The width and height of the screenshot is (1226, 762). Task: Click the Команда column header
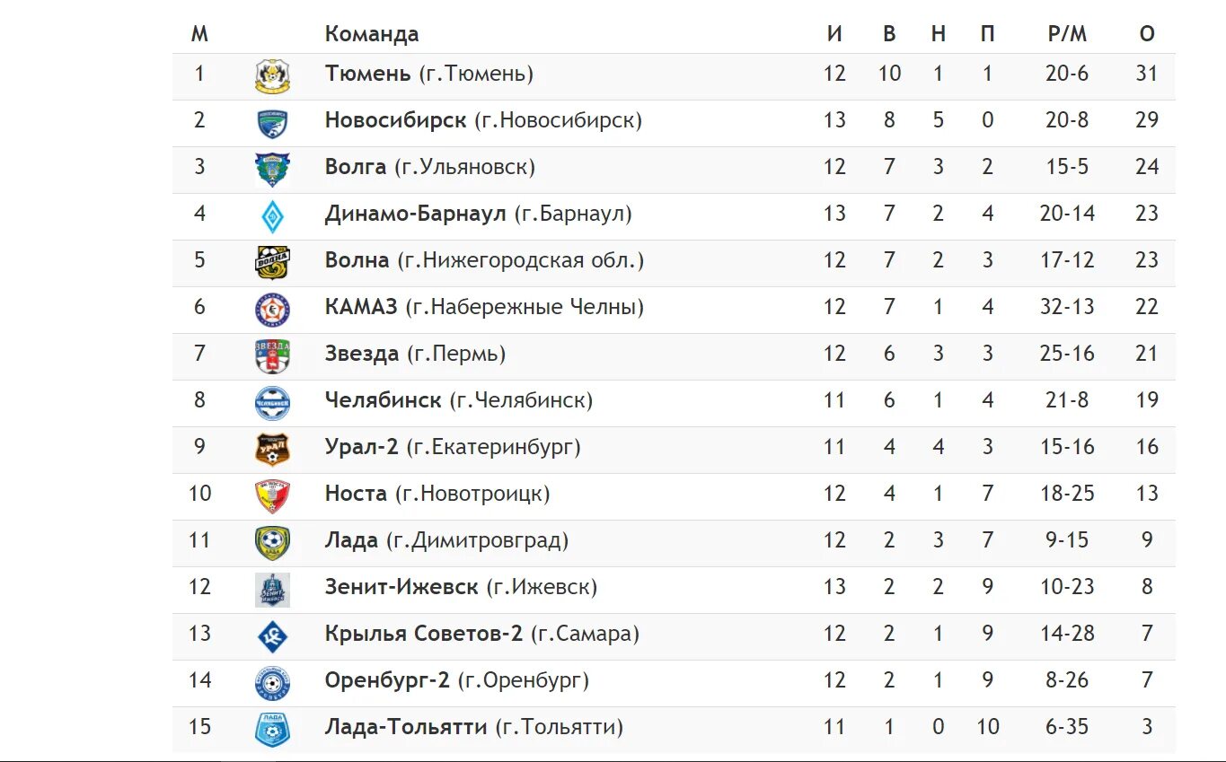click(372, 34)
